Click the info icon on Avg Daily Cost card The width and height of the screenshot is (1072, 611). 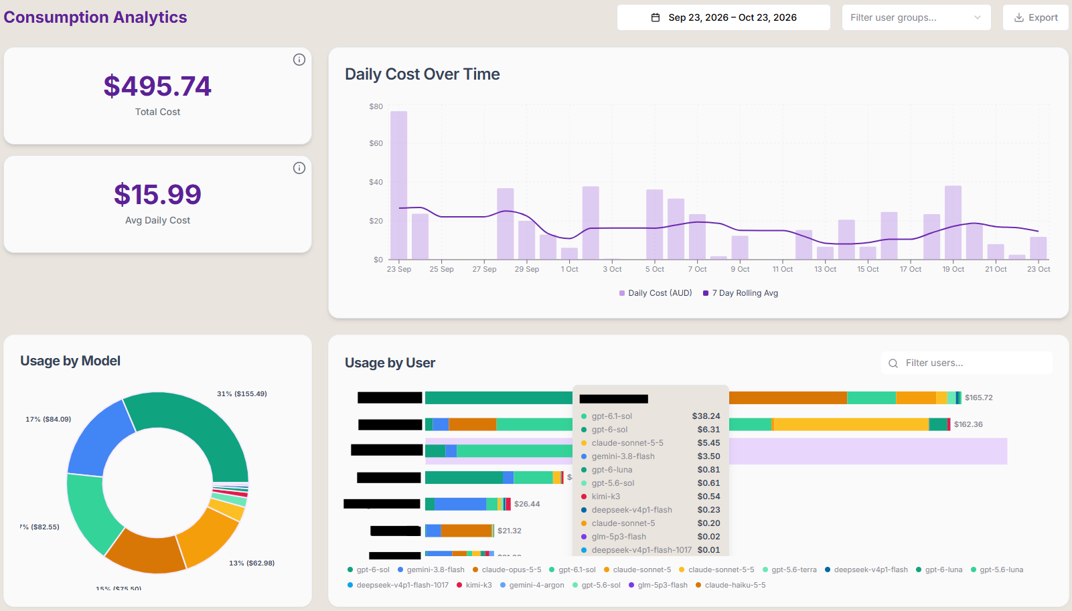[299, 168]
